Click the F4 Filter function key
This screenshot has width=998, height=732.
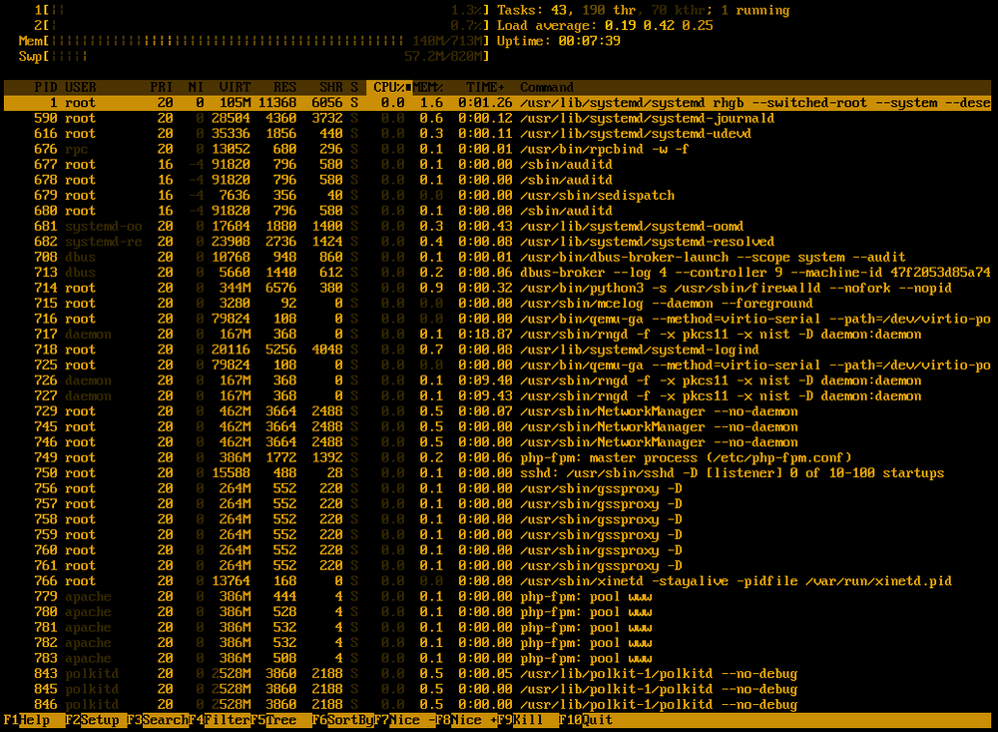tap(219, 720)
